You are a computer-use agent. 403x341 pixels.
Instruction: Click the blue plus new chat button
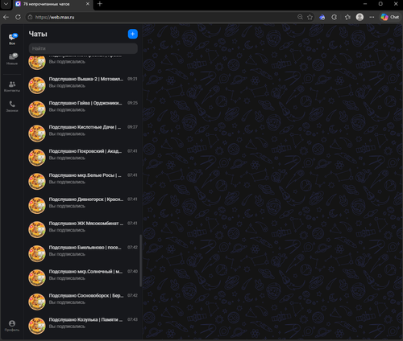(133, 34)
